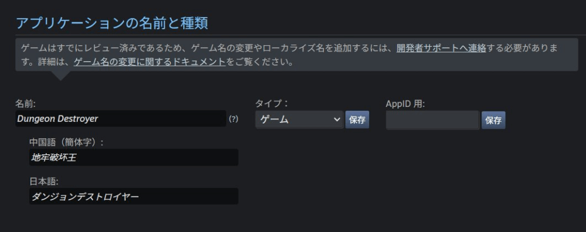The width and height of the screenshot is (586, 232).
Task: Click the Dungeon Destroyer name field
Action: coord(121,119)
